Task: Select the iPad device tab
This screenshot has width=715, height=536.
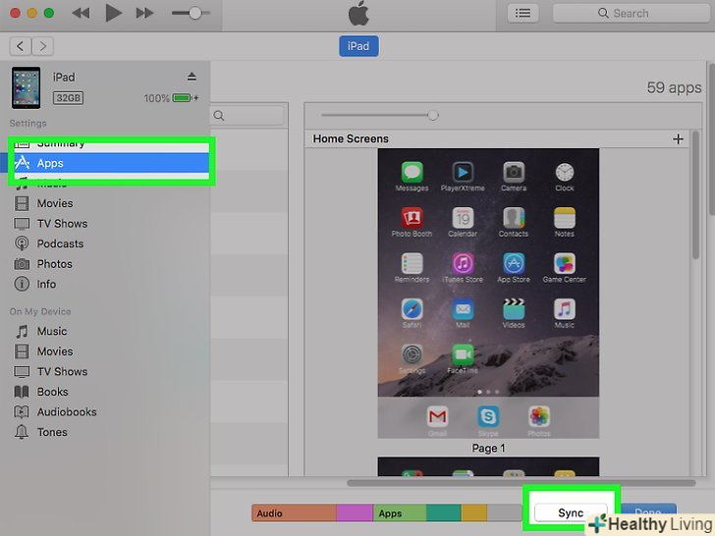Action: coord(358,46)
